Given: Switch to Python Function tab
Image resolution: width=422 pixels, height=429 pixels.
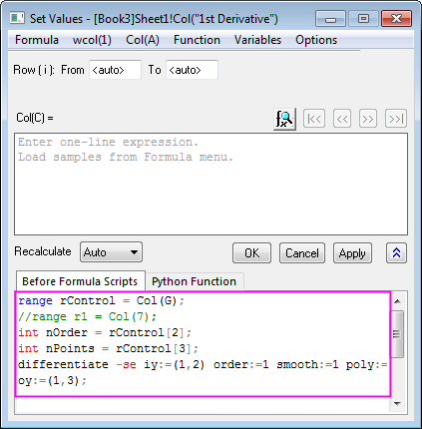Looking at the screenshot, I should (195, 281).
